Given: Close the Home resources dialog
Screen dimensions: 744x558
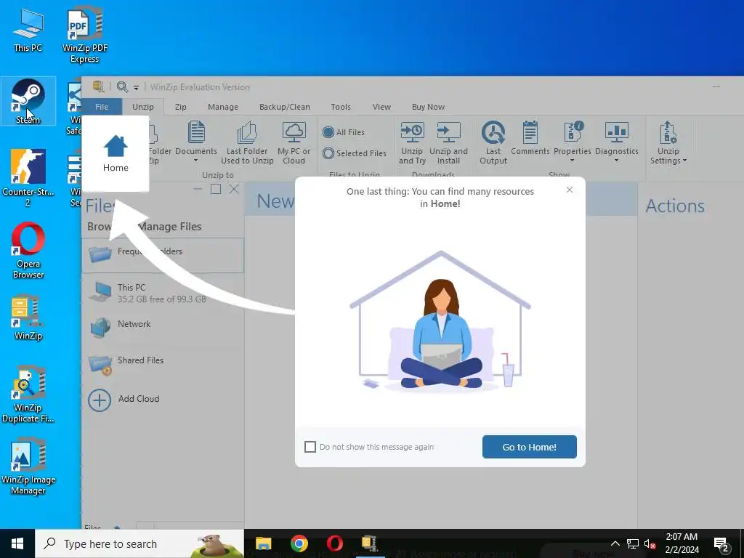Looking at the screenshot, I should tap(570, 190).
